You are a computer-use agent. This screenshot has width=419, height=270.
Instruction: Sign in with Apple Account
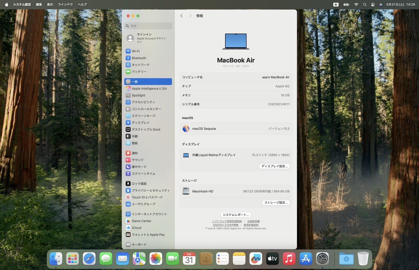point(148,38)
